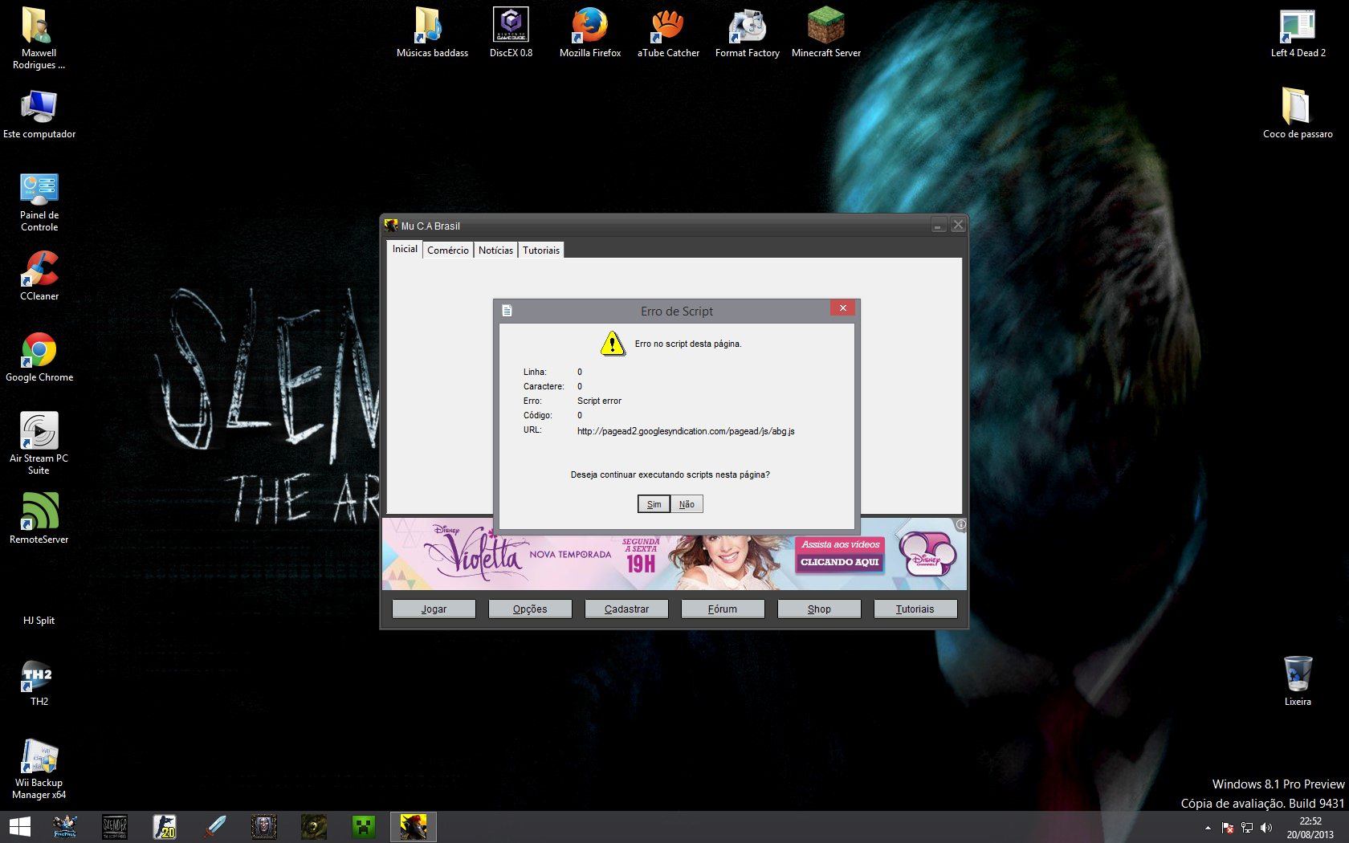Close the Erro de Script dialog

tap(842, 308)
